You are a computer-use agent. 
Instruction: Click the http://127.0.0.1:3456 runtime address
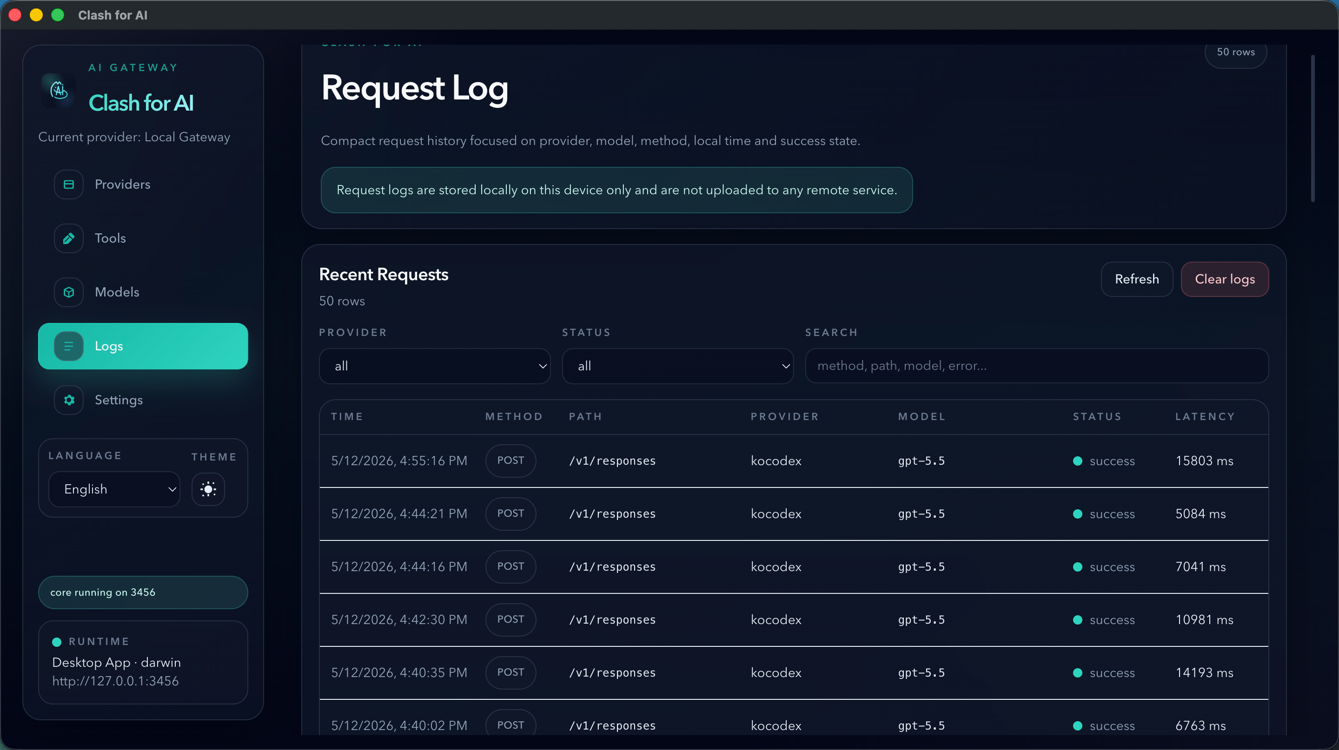click(x=115, y=681)
